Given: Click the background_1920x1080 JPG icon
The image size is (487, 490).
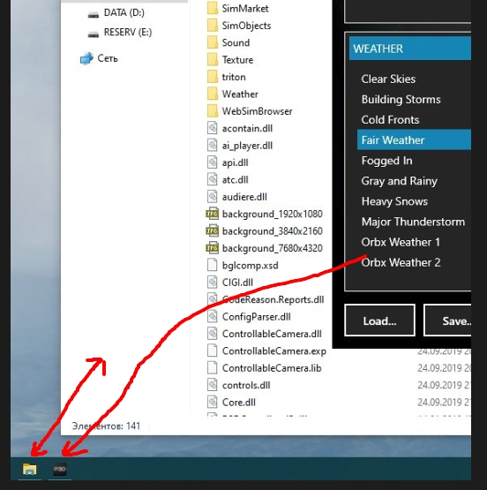Looking at the screenshot, I should [x=212, y=214].
